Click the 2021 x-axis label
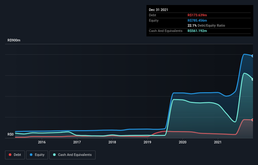The image size is (258, 165). [x=218, y=142]
